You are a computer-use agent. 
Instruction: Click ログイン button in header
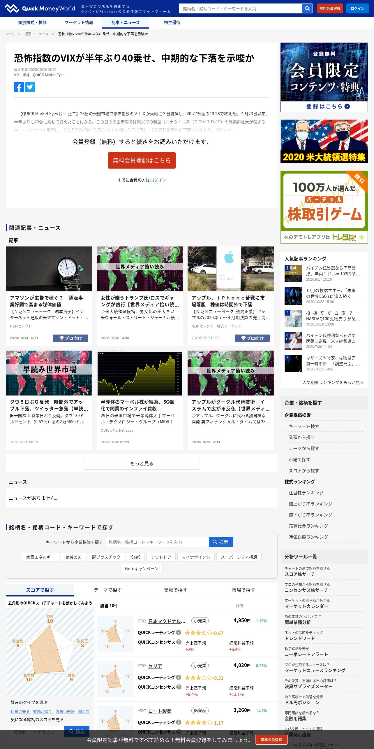(x=357, y=8)
